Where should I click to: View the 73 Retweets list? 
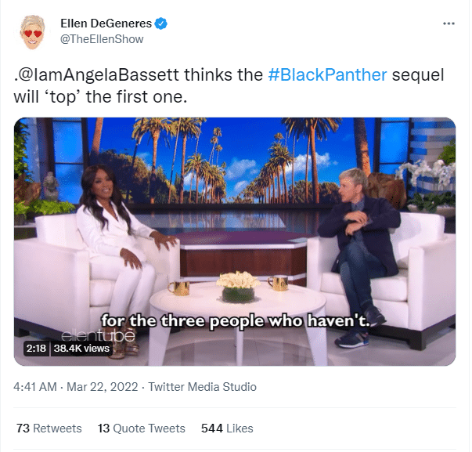pyautogui.click(x=49, y=428)
